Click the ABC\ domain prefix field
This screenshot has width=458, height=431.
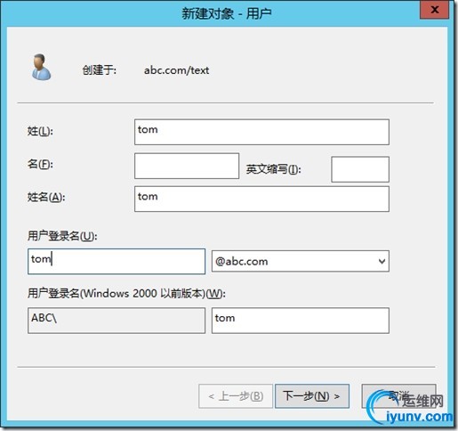(117, 321)
